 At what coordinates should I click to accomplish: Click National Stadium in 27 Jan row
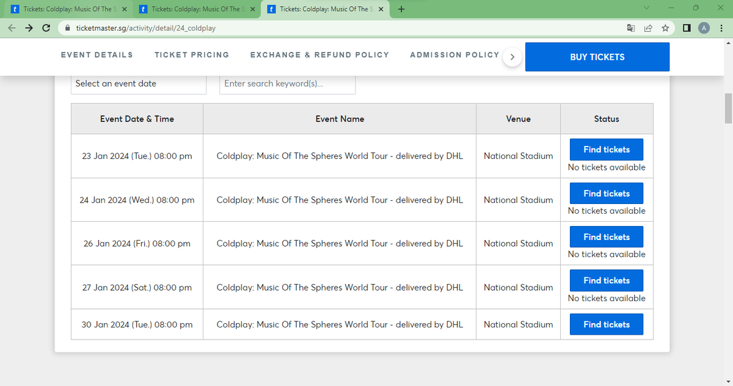[x=519, y=287]
